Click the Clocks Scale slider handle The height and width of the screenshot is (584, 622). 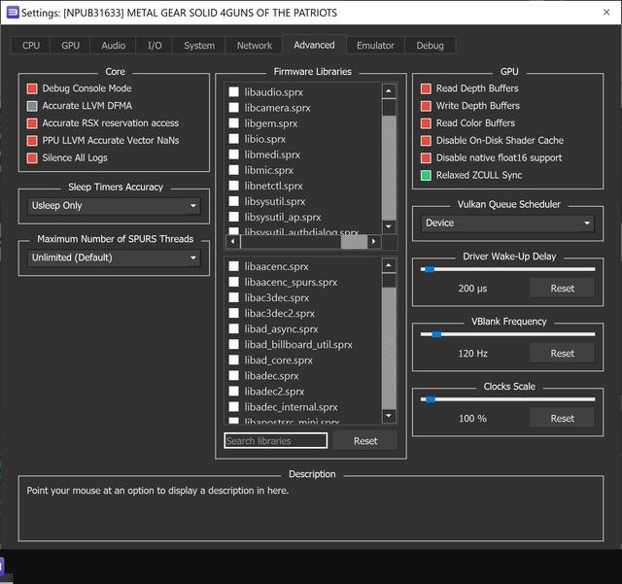tap(431, 399)
